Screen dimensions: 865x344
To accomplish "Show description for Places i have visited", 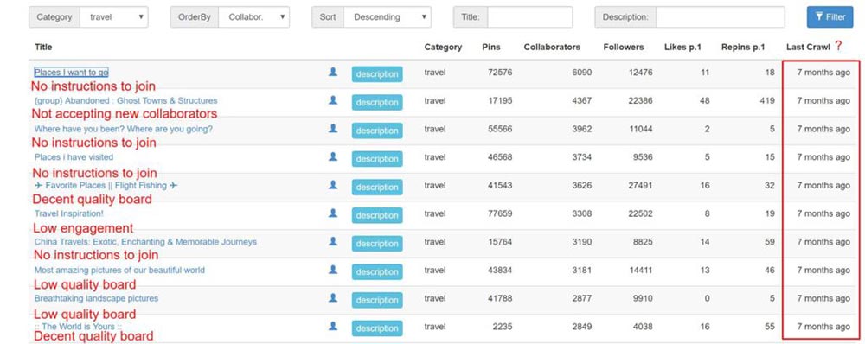I will 377,159.
